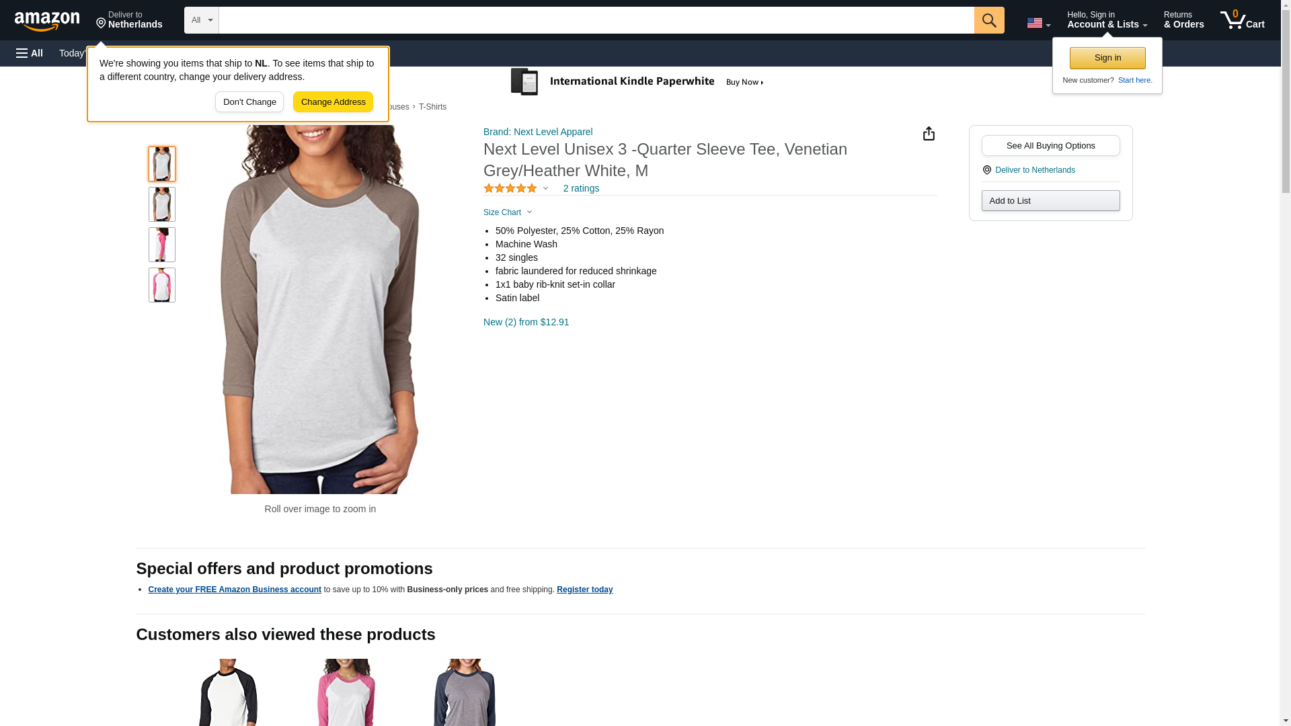
Task: Open the US flag language selector
Action: tap(1038, 23)
